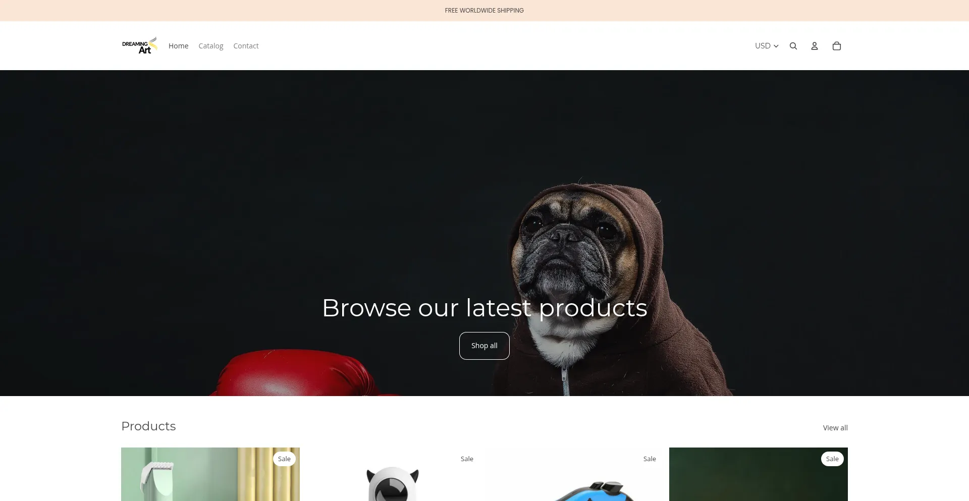Image resolution: width=969 pixels, height=501 pixels.
Task: Open the account login icon
Action: pos(815,46)
